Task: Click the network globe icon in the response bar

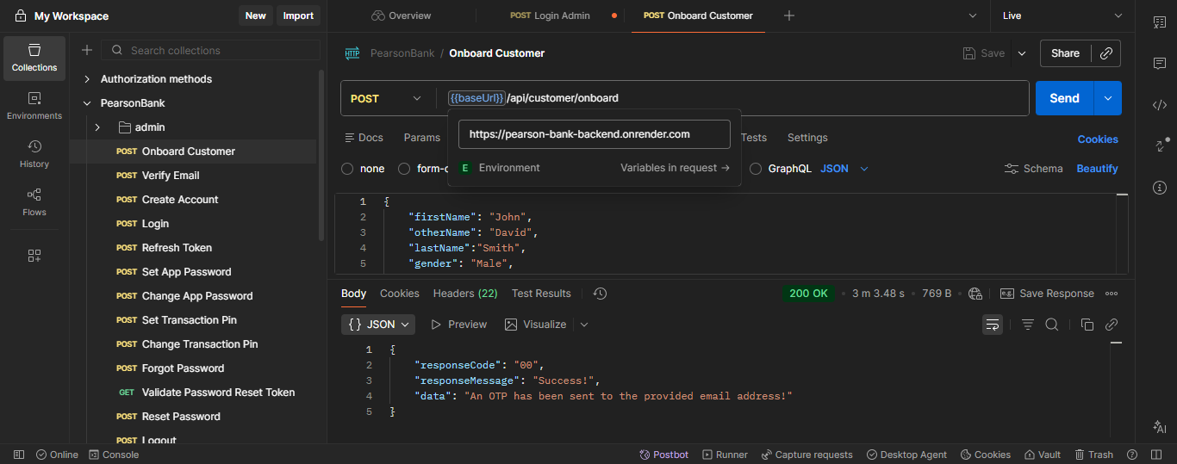Action: pyautogui.click(x=975, y=294)
